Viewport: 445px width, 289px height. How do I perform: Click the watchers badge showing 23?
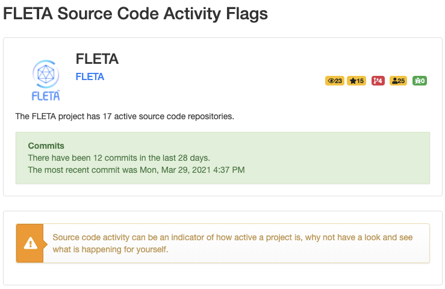tap(334, 81)
